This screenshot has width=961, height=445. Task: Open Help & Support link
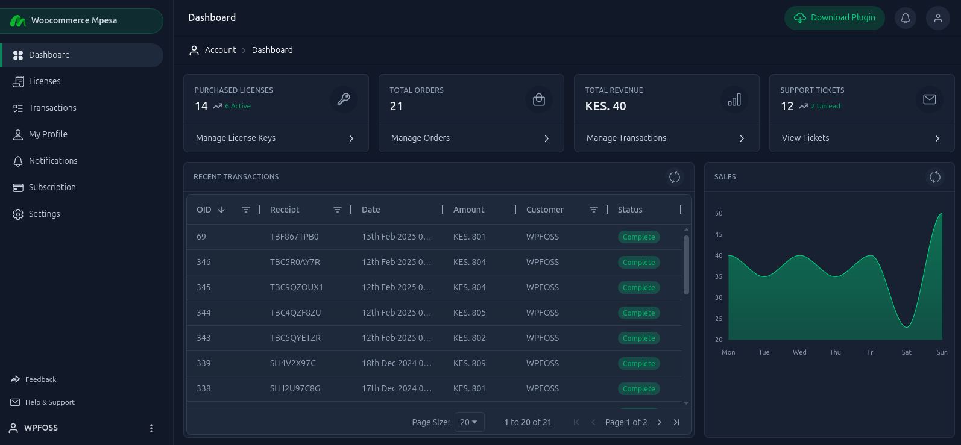click(x=43, y=402)
